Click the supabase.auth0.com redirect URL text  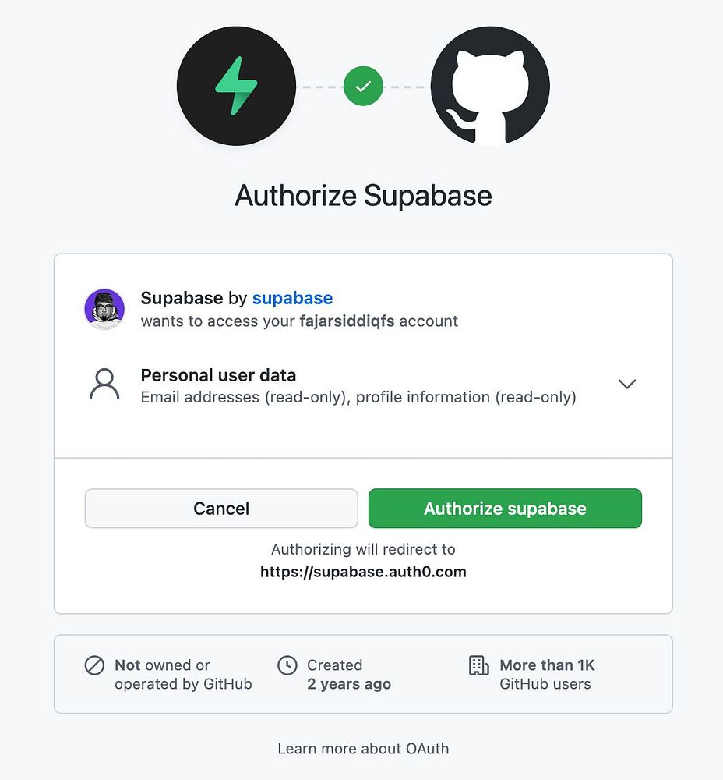click(363, 572)
